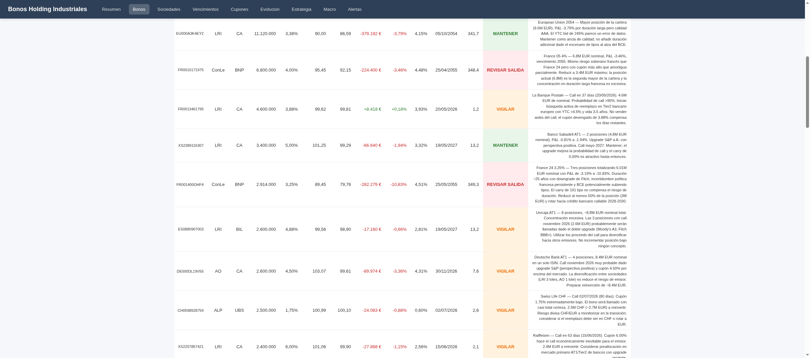810x358 pixels.
Task: Click VIGILAR badge for La Banque Postale row
Action: [x=505, y=109]
